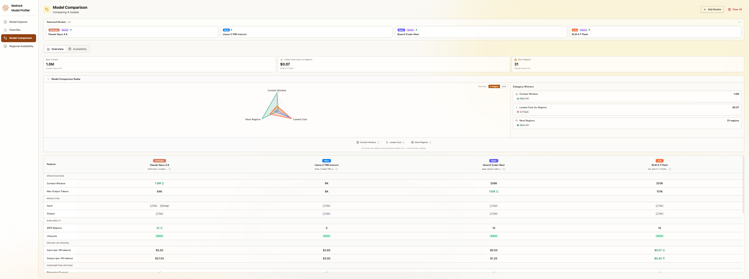Collapse the Selected Models panel
749x279 pixels.
pyautogui.click(x=739, y=22)
